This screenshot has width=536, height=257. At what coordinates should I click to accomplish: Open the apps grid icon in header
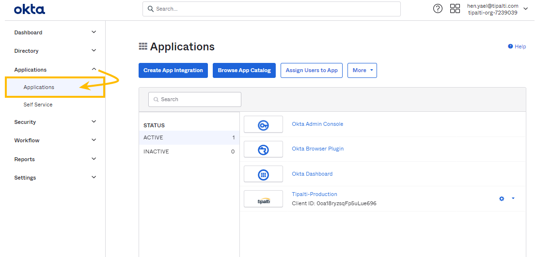pos(455,9)
